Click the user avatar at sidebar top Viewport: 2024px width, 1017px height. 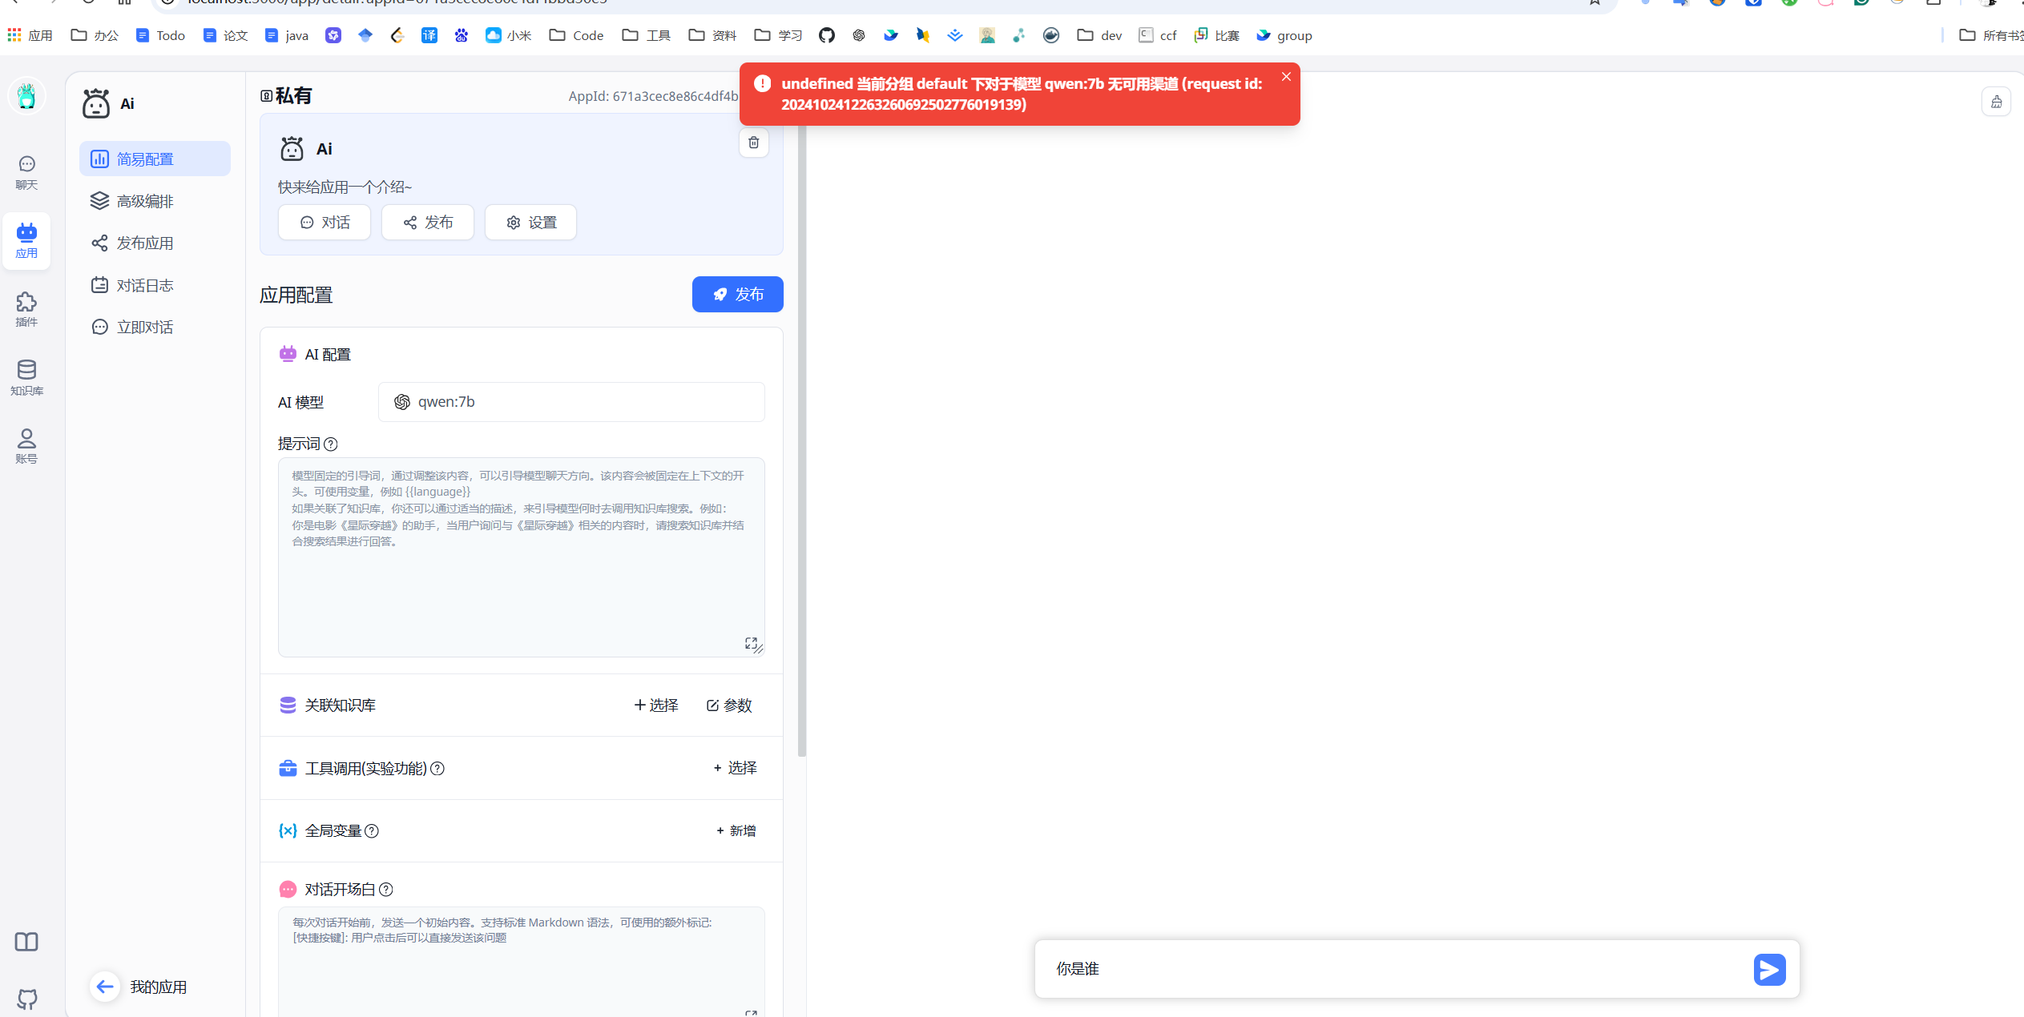pyautogui.click(x=26, y=97)
